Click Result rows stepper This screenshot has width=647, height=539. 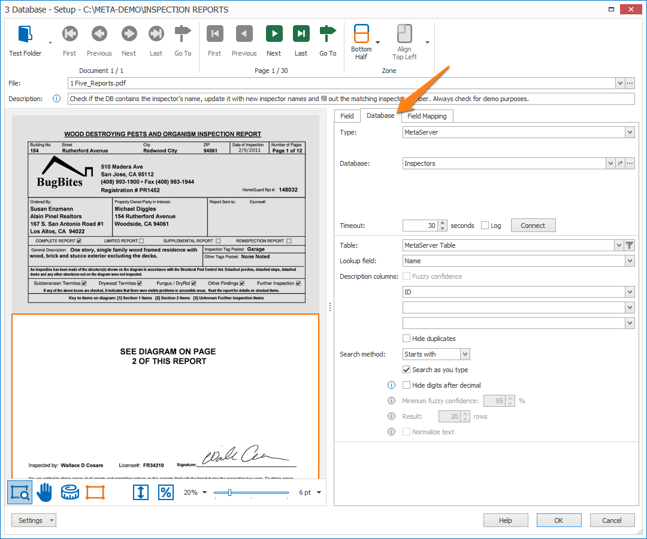[465, 416]
